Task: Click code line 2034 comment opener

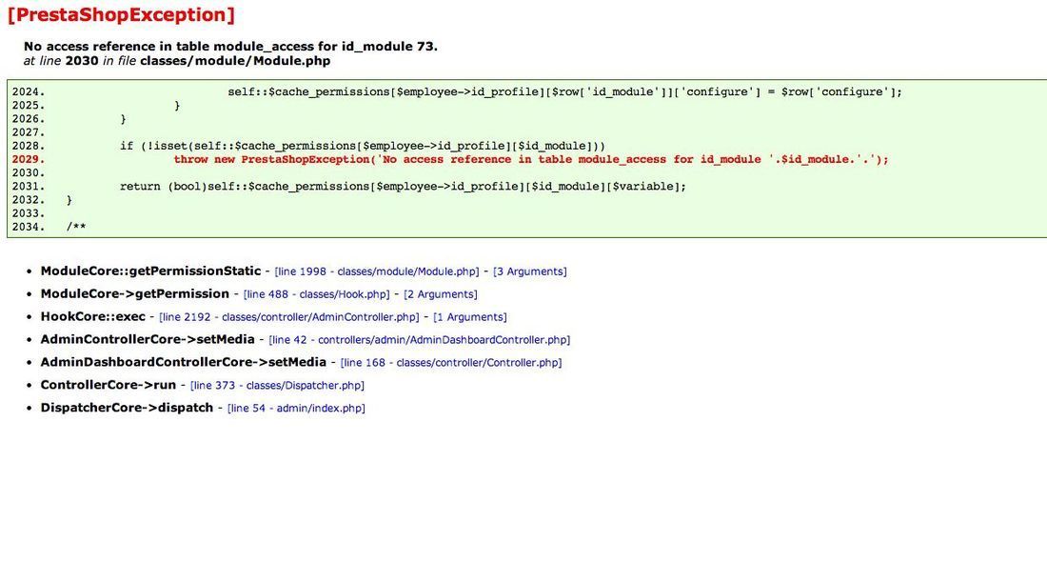Action: point(76,227)
